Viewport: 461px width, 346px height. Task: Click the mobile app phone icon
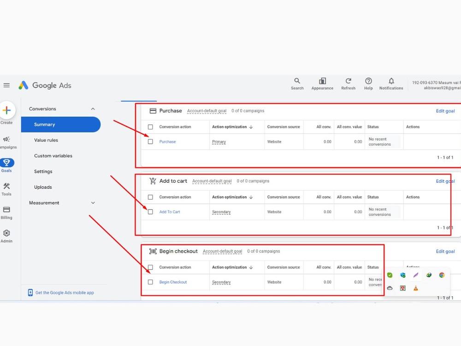(x=30, y=292)
